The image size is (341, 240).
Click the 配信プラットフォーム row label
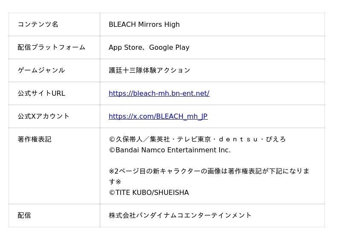click(x=51, y=47)
